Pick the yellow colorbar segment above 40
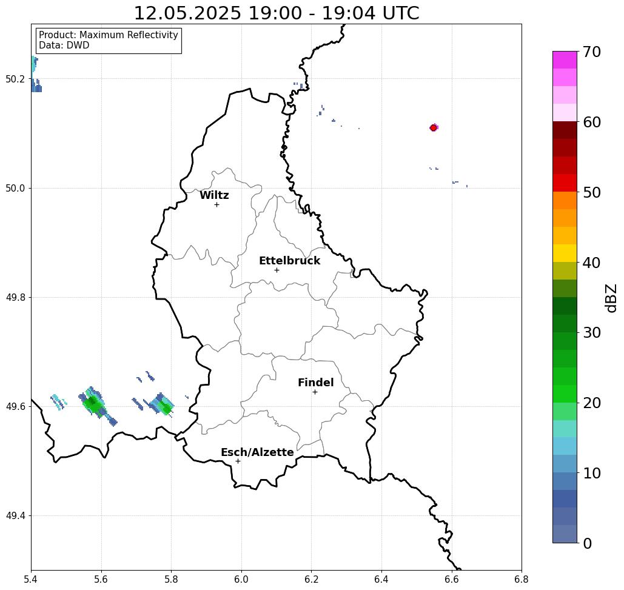 tap(565, 253)
